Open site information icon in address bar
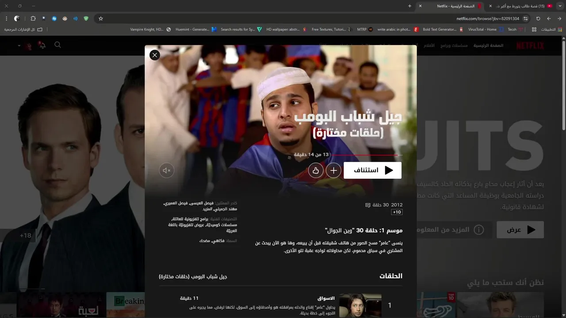Viewport: 566px width, 318px height. [x=526, y=19]
